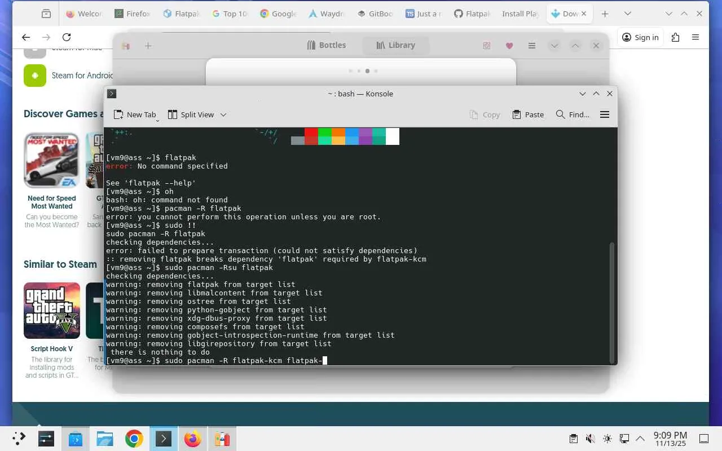Click the pink square icon in Bottles header
Image resolution: width=722 pixels, height=451 pixels.
pyautogui.click(x=487, y=46)
